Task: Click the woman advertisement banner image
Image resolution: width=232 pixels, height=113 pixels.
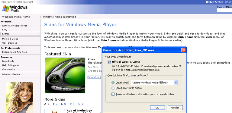Action: 20,97
